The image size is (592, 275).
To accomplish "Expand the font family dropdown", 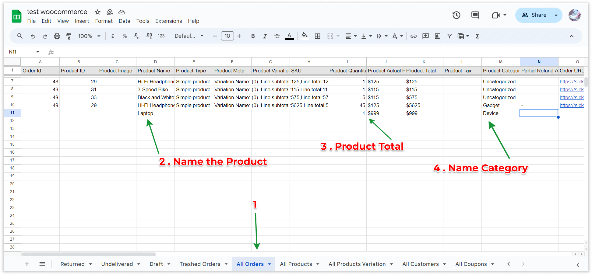I will (x=189, y=36).
